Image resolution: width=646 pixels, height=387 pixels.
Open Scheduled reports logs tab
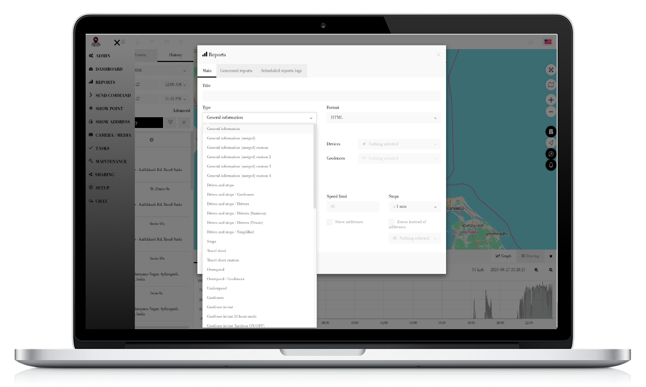pos(281,71)
